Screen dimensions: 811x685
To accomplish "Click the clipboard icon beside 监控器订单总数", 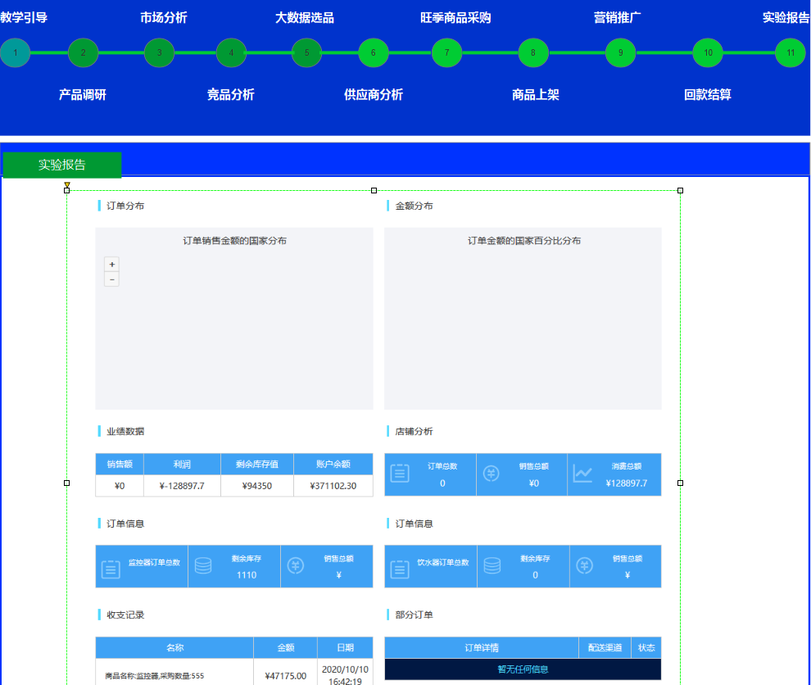I will (x=111, y=569).
